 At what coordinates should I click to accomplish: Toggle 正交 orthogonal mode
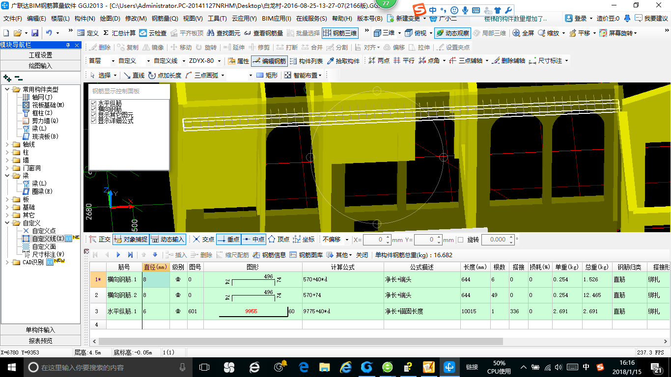(100, 240)
